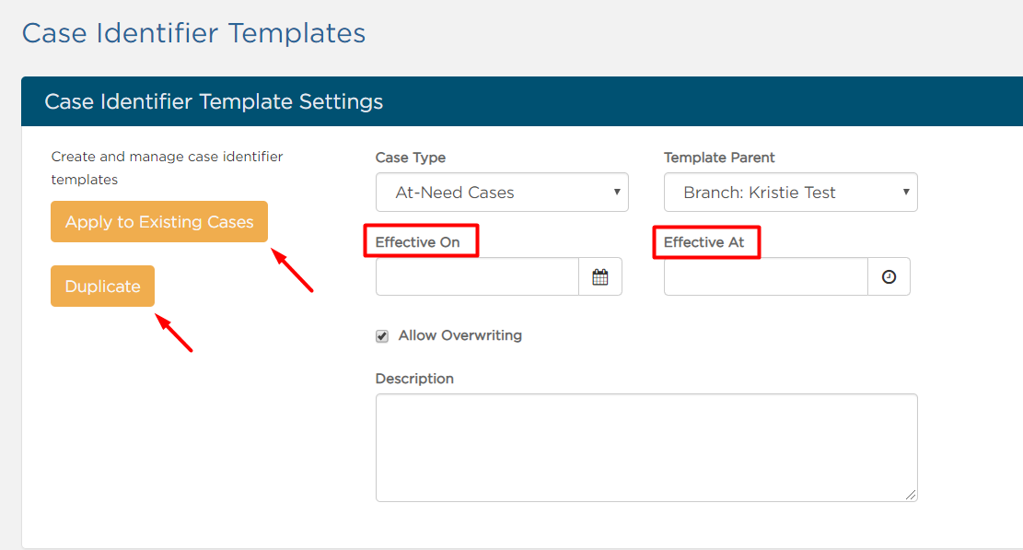This screenshot has height=550, width=1023.
Task: Click the Allow Overwriting label text
Action: pyautogui.click(x=460, y=335)
